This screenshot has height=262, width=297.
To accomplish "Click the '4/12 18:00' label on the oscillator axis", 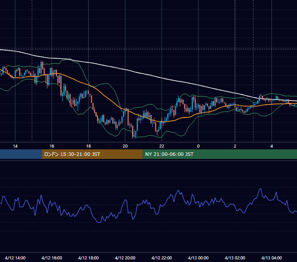I will pyautogui.click(x=89, y=258).
